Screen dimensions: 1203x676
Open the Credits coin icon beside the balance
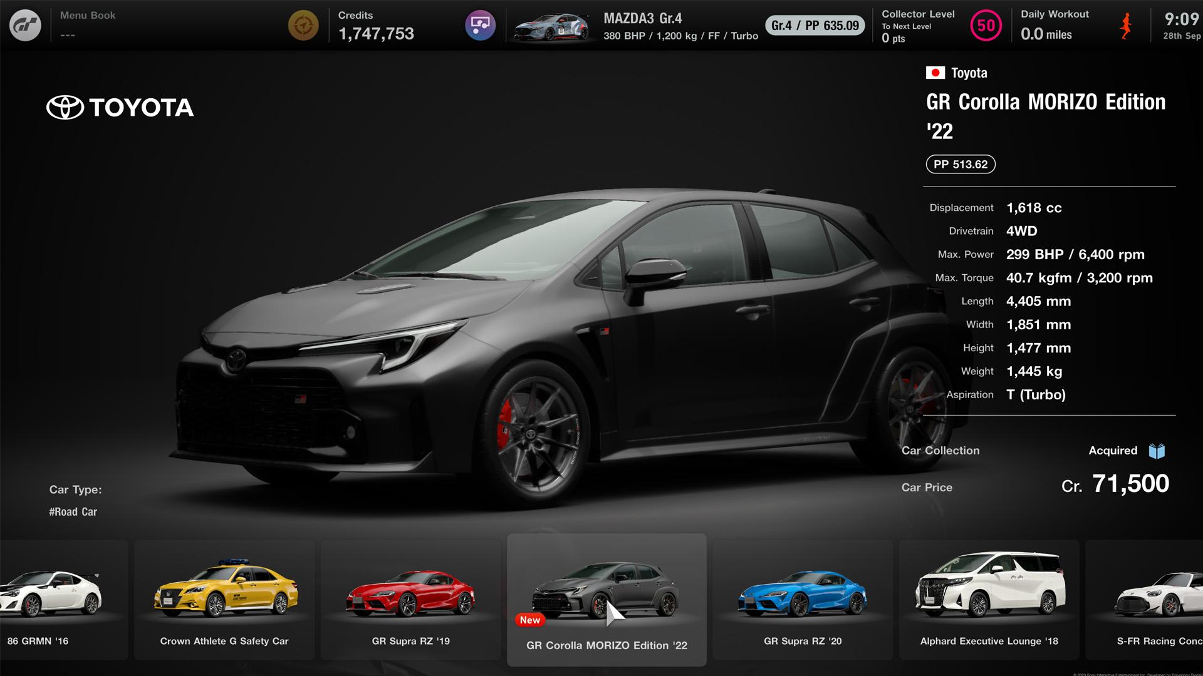point(304,26)
